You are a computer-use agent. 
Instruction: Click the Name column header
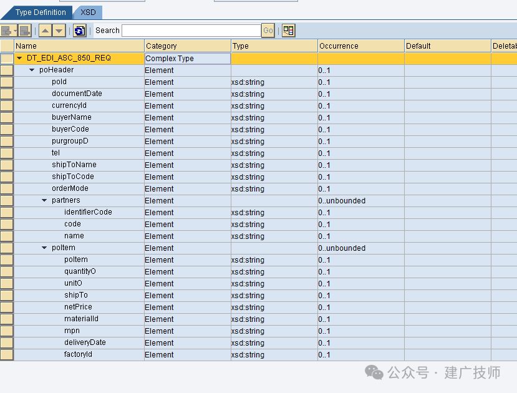coord(79,46)
